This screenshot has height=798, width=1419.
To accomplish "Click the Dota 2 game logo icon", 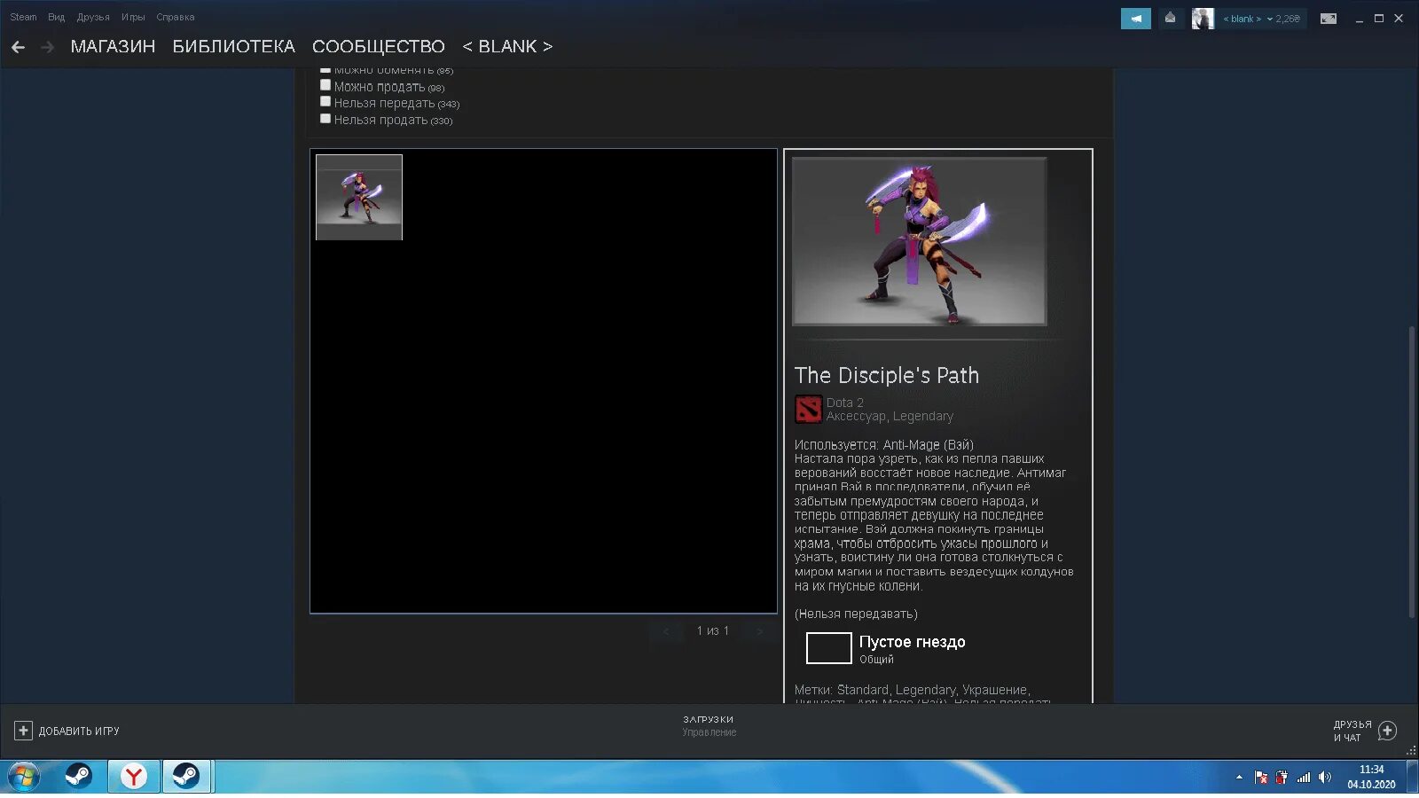I will point(808,409).
